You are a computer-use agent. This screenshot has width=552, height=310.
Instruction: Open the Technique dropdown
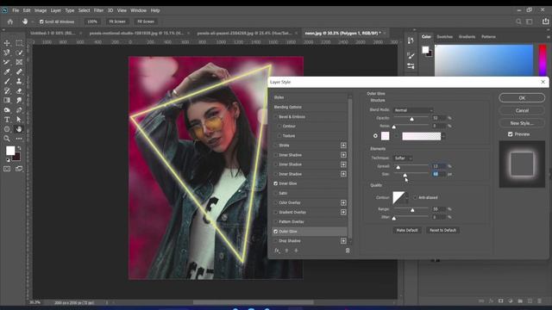(x=403, y=158)
